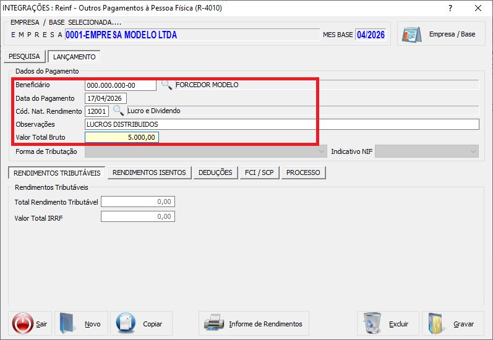Switch to the FCI / SCP tab
Viewport: 493px width, 340px height.
[x=259, y=172]
